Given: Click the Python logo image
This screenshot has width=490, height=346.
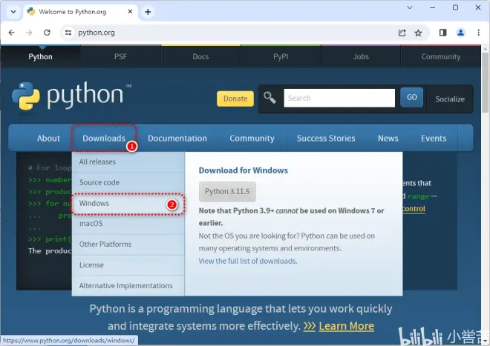Looking at the screenshot, I should click(72, 96).
